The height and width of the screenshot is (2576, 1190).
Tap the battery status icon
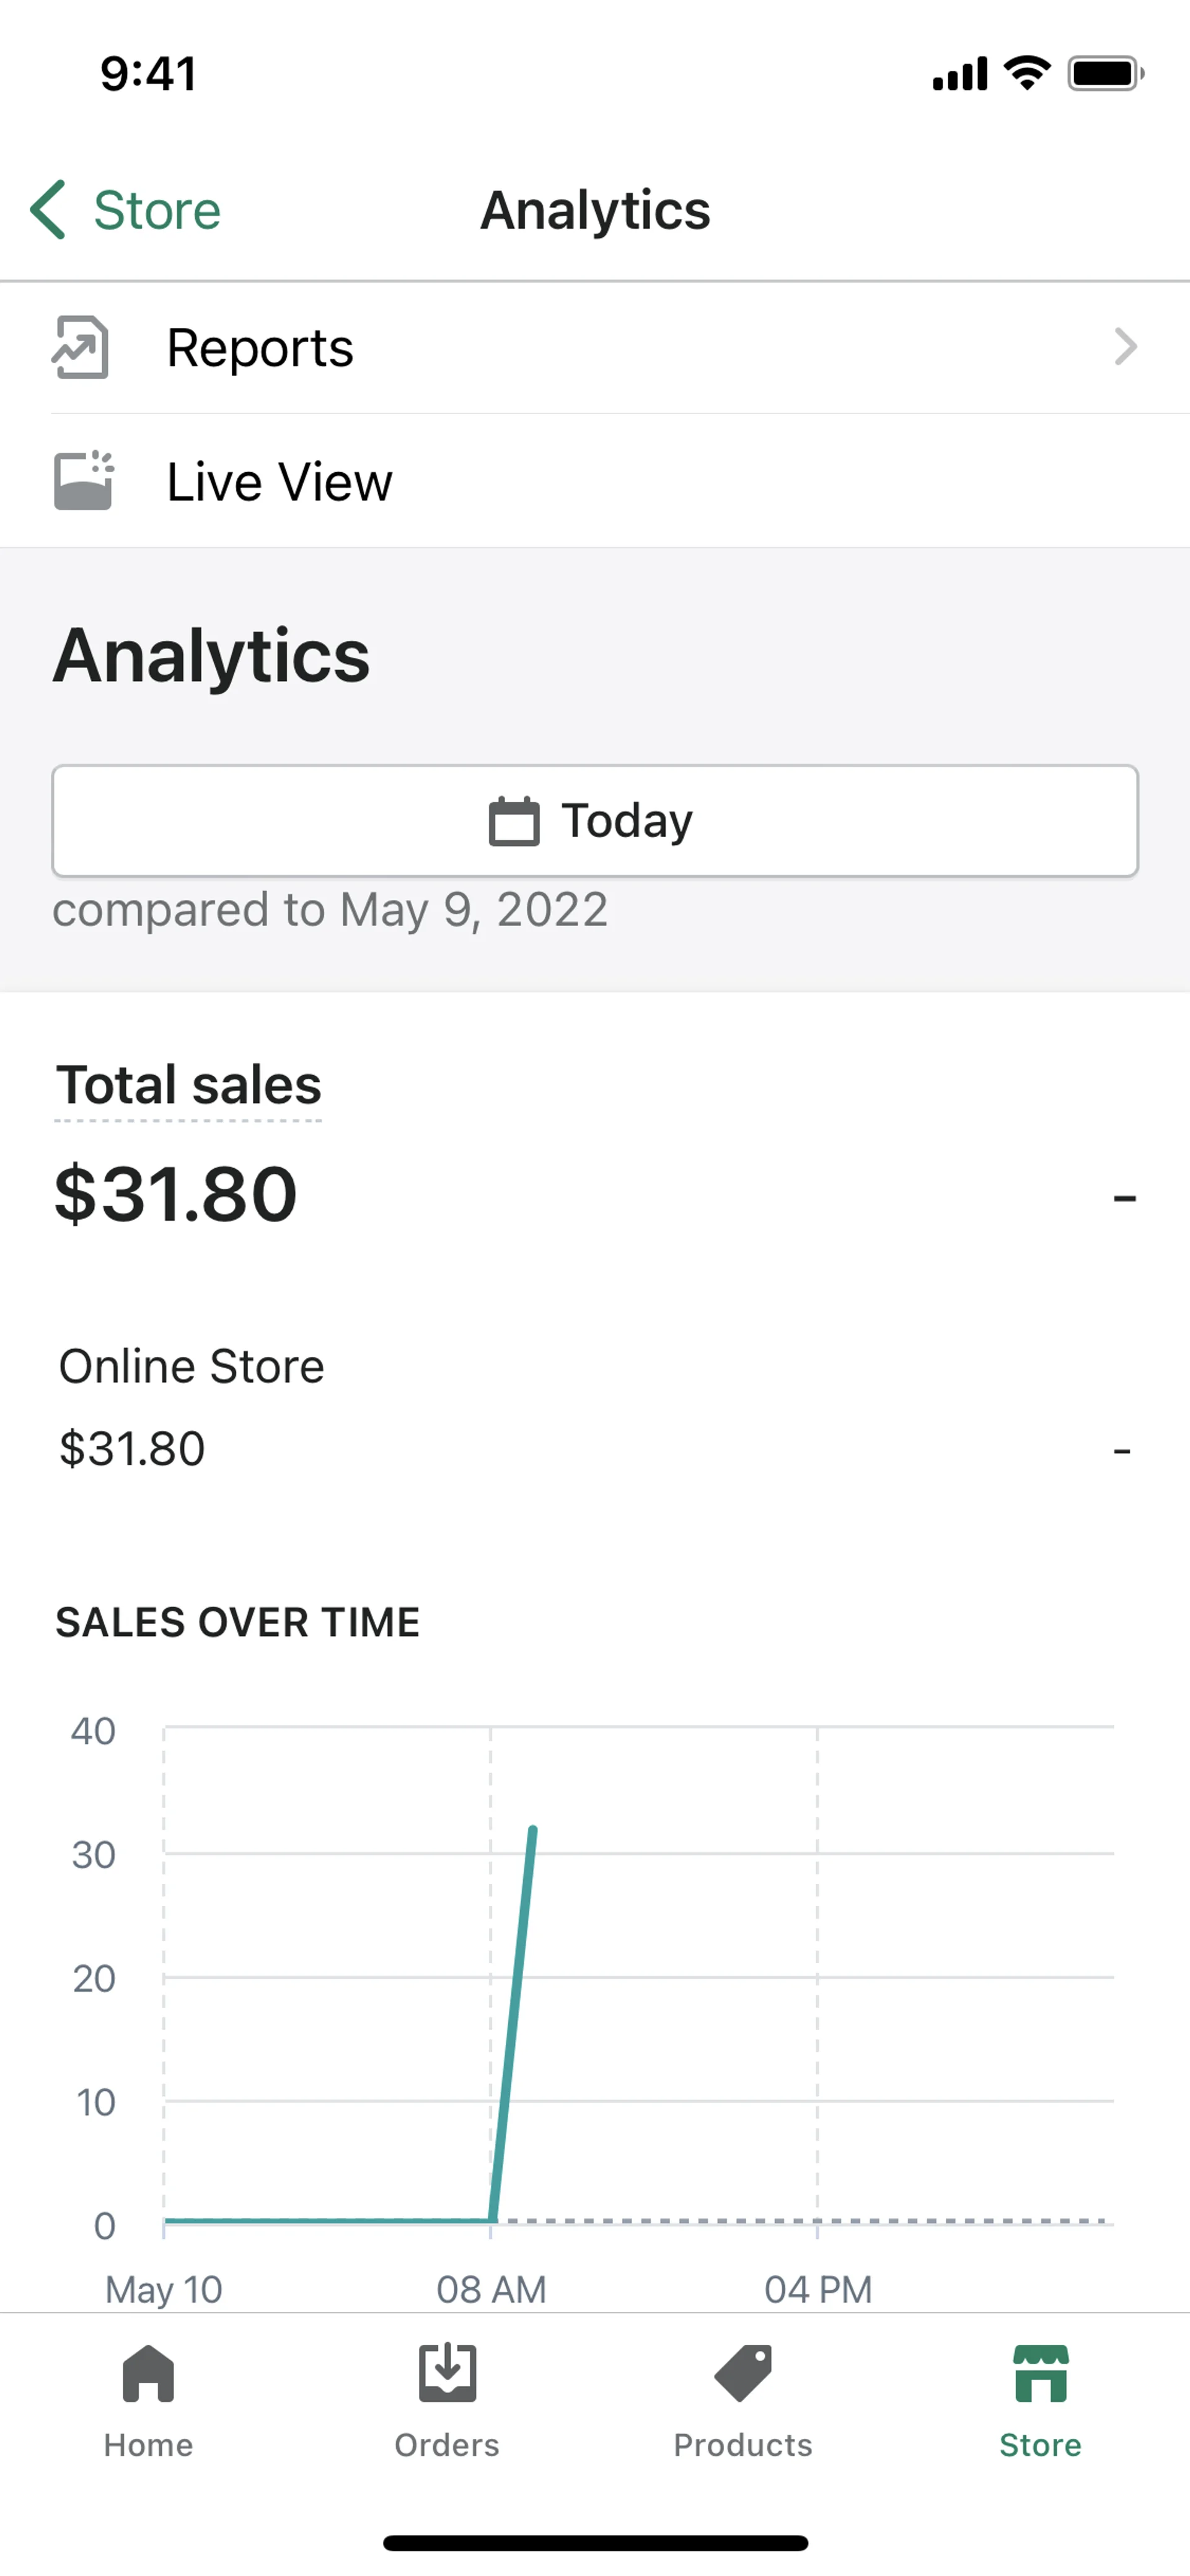pos(1104,73)
